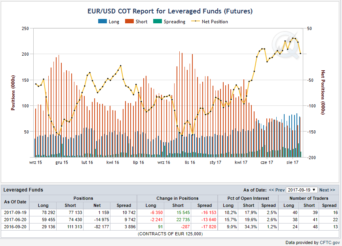342x246 pixels.
Task: Click the Long change value -6 350
Action: tap(156, 212)
